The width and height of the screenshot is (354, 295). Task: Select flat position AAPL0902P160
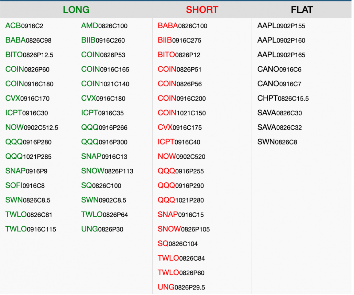click(x=281, y=41)
